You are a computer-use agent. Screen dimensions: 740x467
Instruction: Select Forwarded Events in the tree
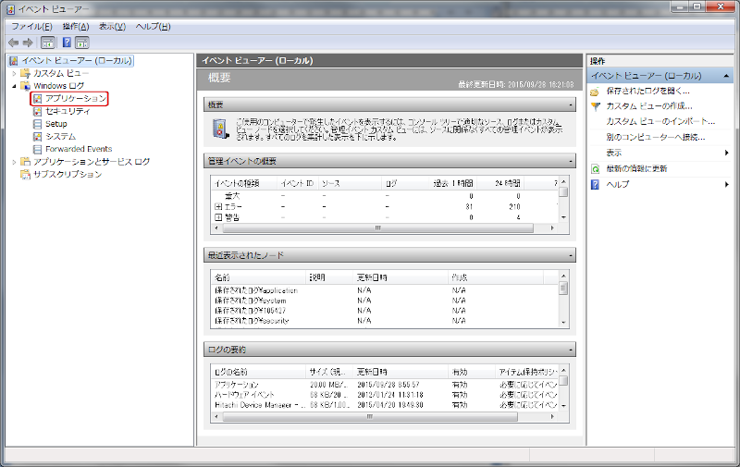click(x=79, y=149)
